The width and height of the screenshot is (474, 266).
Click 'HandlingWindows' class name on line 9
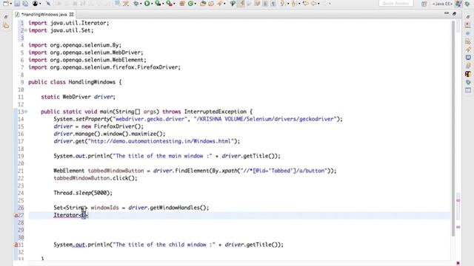92,82
